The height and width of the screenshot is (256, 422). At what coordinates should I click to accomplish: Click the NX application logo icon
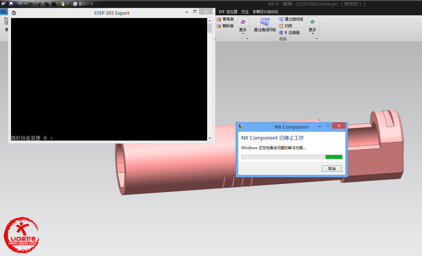click(3, 4)
